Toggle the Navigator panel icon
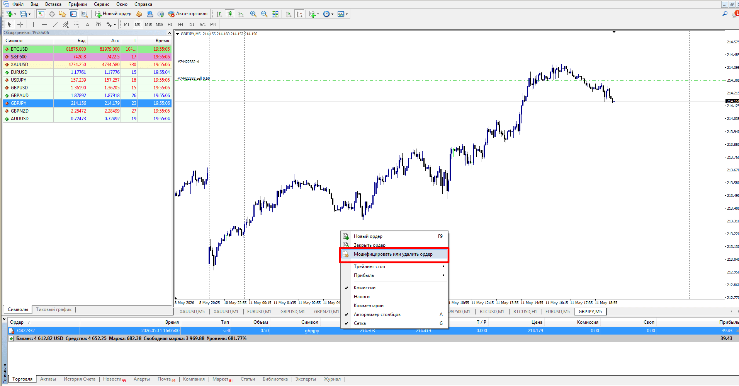This screenshot has width=739, height=386. (x=63, y=14)
